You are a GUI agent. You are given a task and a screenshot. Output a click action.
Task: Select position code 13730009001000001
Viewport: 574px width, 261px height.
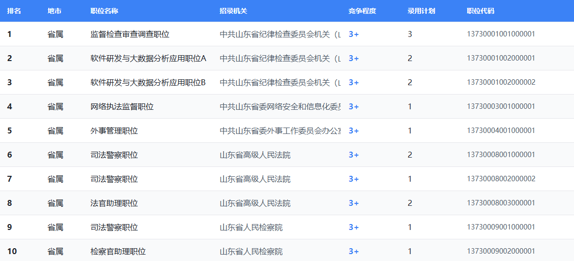(501, 227)
